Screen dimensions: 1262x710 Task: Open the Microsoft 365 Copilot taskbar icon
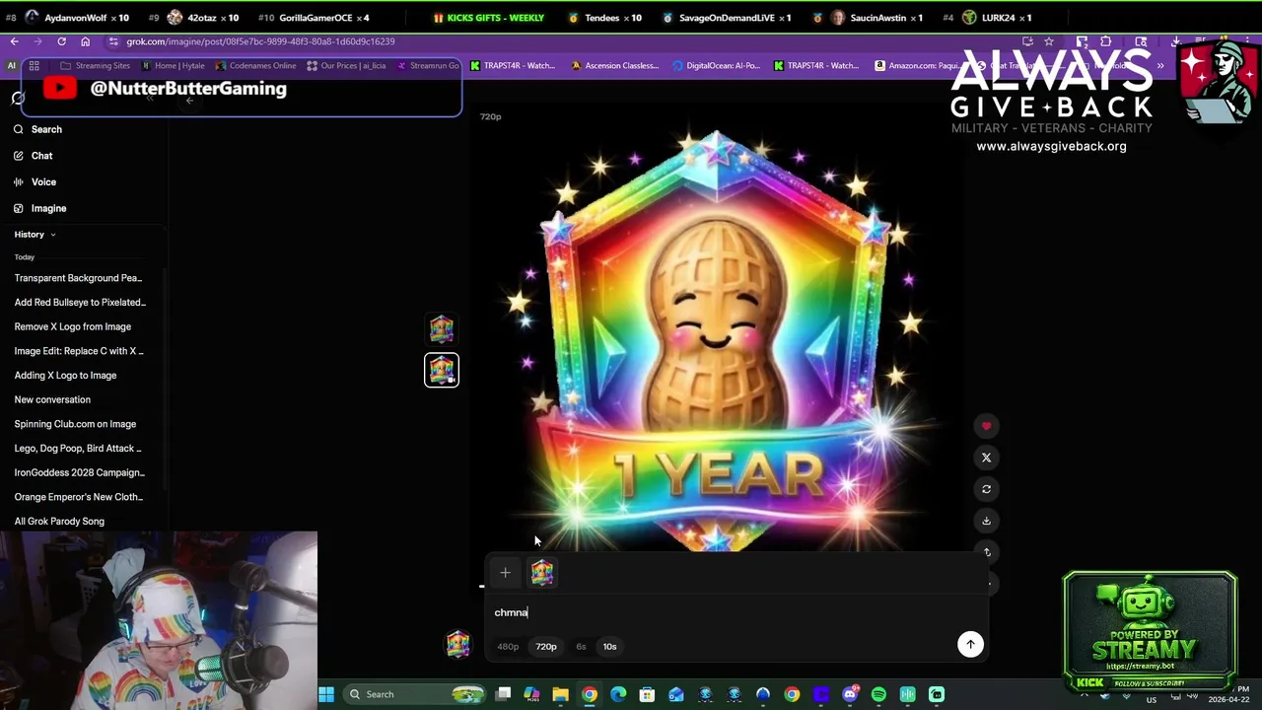(531, 694)
